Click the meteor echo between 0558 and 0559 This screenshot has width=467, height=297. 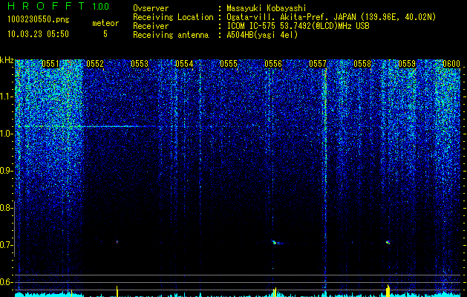(x=388, y=242)
